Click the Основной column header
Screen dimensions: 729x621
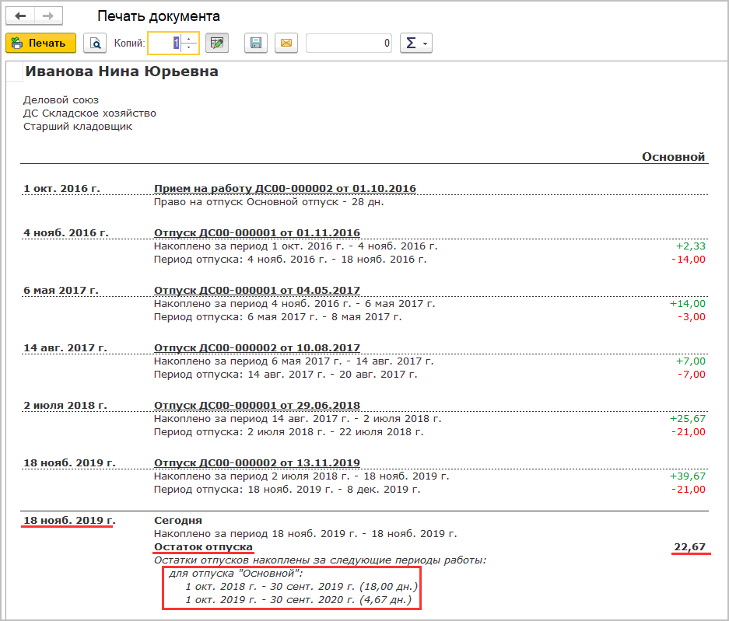tap(673, 157)
